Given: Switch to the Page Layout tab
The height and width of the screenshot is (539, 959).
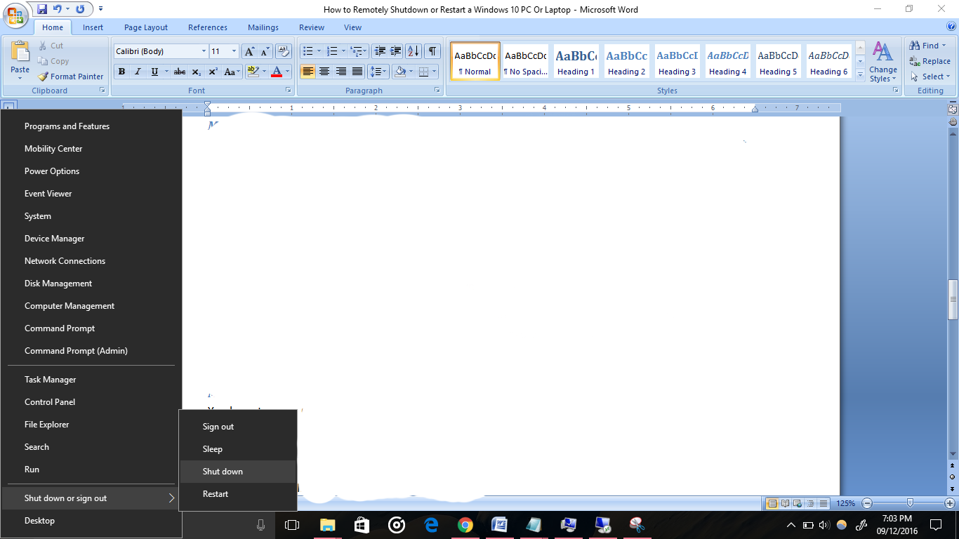Looking at the screenshot, I should point(146,27).
